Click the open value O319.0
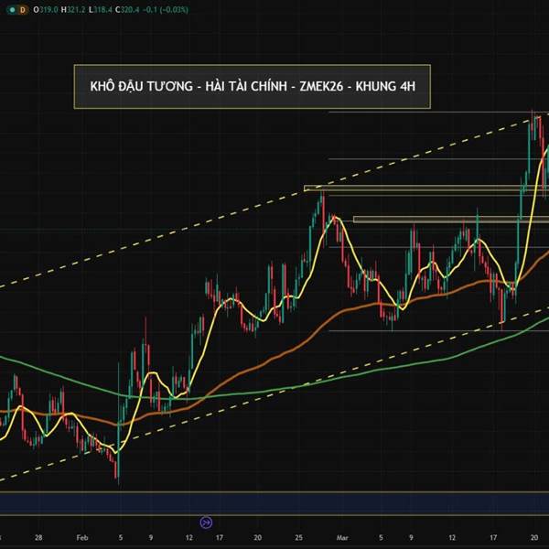This screenshot has height=549, width=549. 46,10
